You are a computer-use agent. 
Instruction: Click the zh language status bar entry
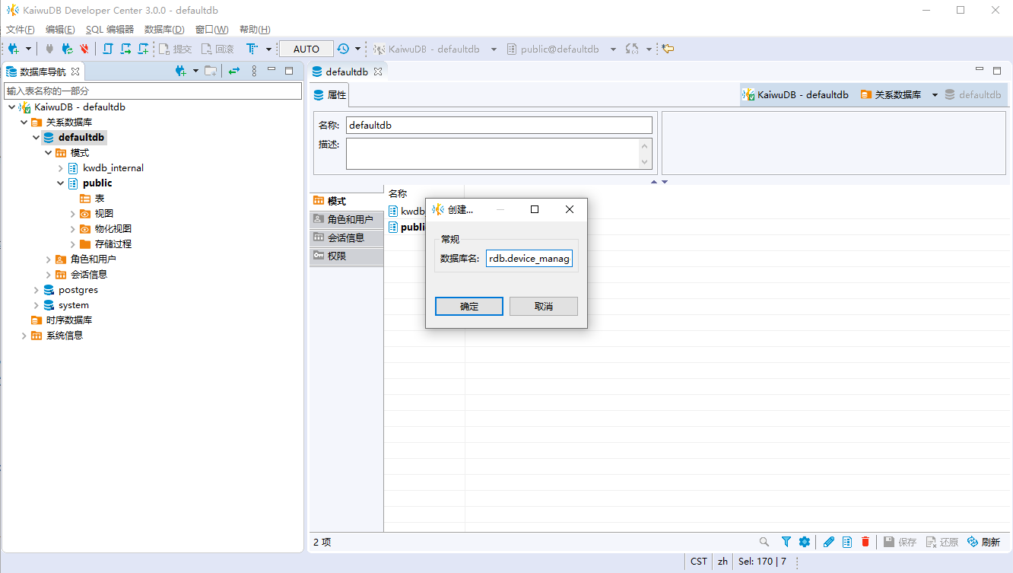tap(722, 562)
